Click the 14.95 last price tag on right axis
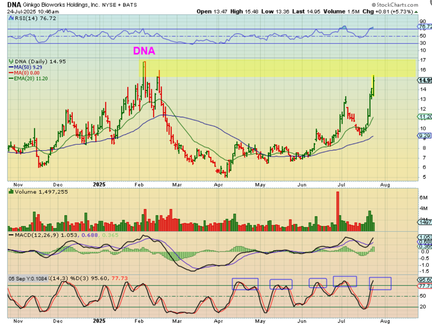Viewport: 432px width, 324px height. coord(425,80)
